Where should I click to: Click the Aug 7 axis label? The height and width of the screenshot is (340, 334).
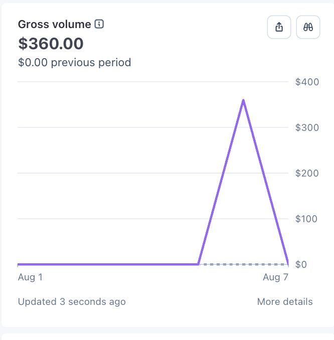pos(275,277)
